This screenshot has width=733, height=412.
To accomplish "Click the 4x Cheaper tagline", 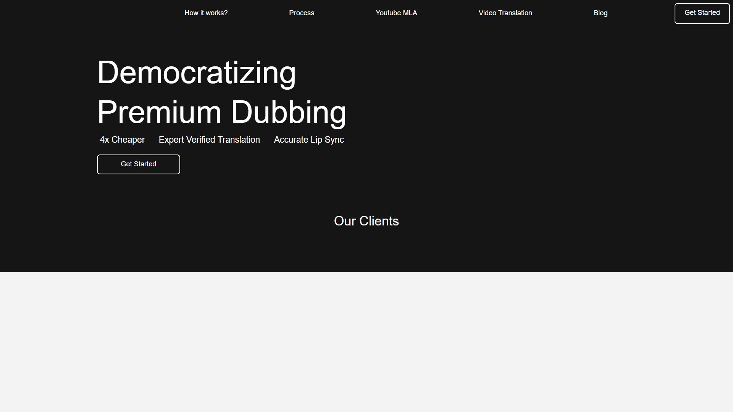I will click(122, 140).
